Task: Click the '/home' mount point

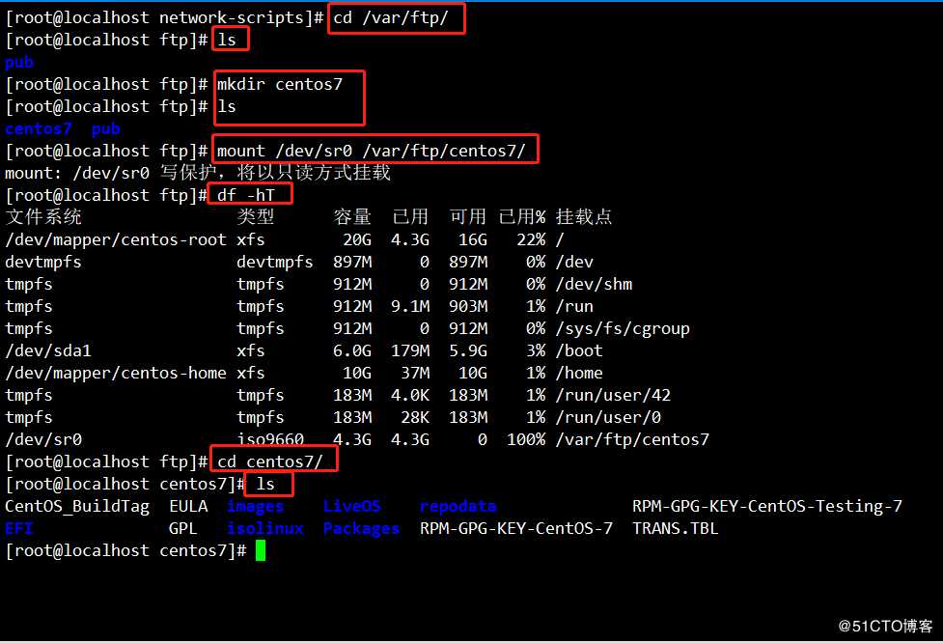Action: click(x=579, y=373)
